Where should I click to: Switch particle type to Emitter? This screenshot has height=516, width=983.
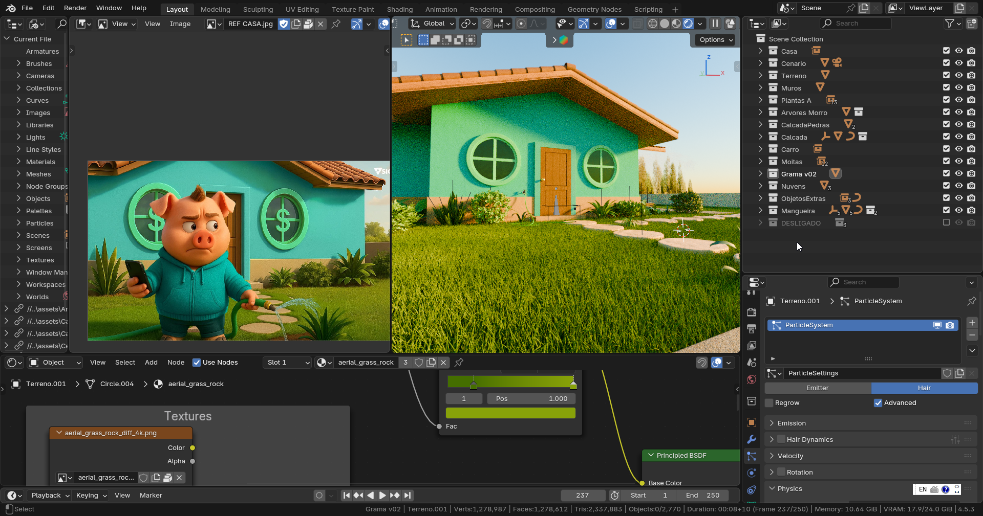point(818,388)
